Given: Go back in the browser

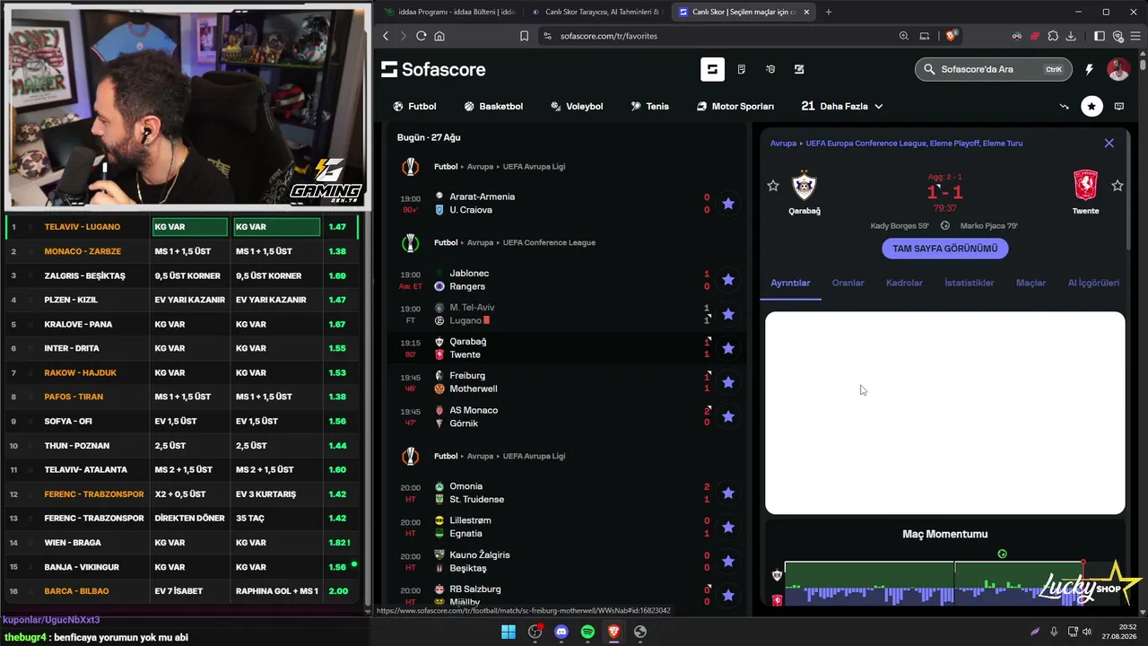Looking at the screenshot, I should [x=386, y=36].
